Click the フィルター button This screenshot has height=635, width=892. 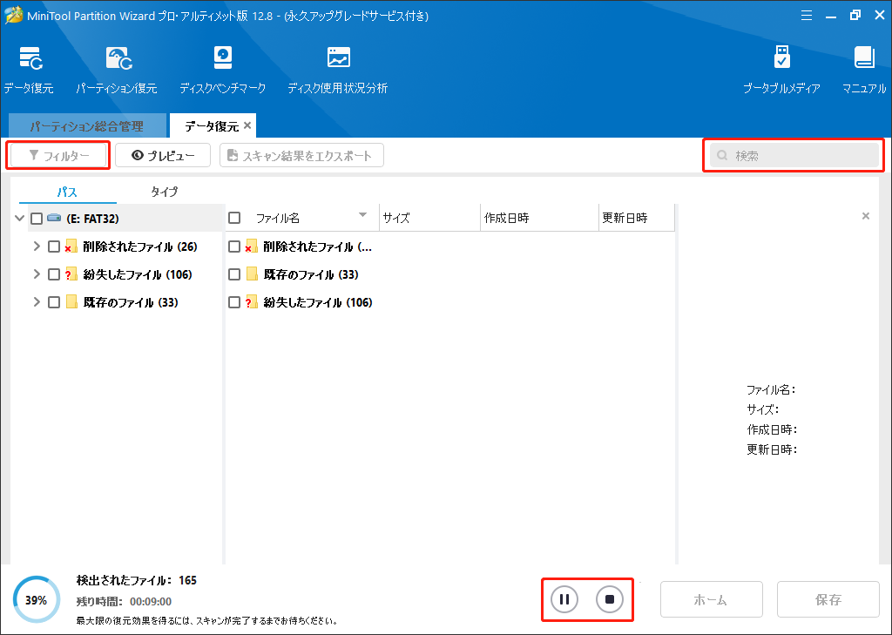(58, 155)
